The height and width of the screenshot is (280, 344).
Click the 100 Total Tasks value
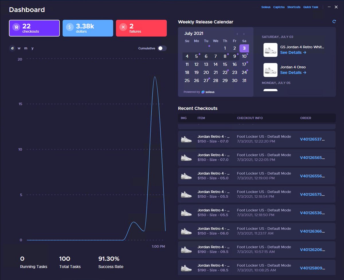pyautogui.click(x=65, y=259)
